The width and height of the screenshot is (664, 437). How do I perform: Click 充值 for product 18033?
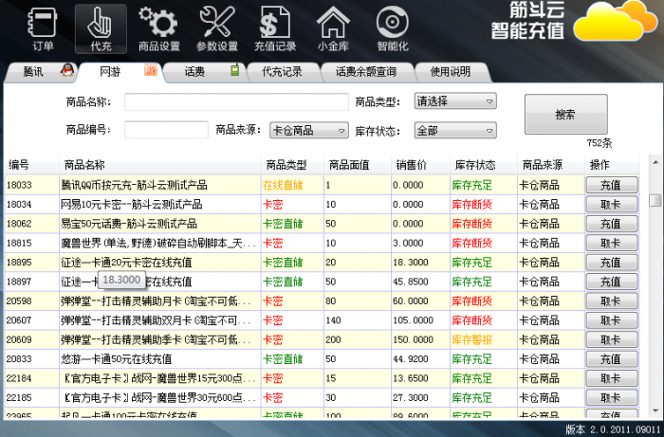point(612,185)
